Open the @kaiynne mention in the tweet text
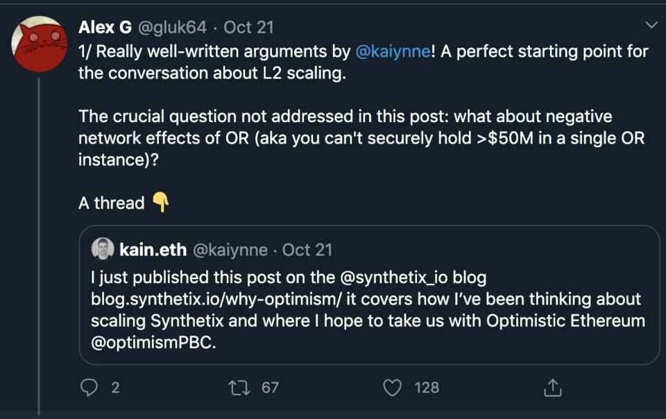666x419 pixels. (x=393, y=51)
